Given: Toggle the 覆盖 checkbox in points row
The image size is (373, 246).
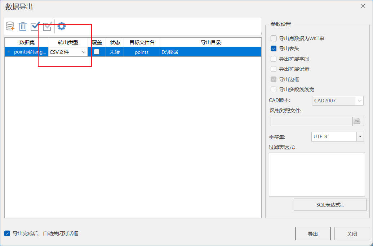Looking at the screenshot, I should tap(97, 52).
